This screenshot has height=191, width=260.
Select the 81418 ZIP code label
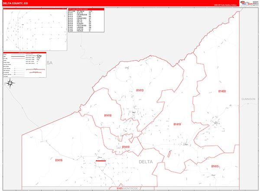point(108,115)
